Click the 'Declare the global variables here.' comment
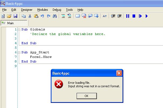The image size is (163, 108). coord(67,34)
